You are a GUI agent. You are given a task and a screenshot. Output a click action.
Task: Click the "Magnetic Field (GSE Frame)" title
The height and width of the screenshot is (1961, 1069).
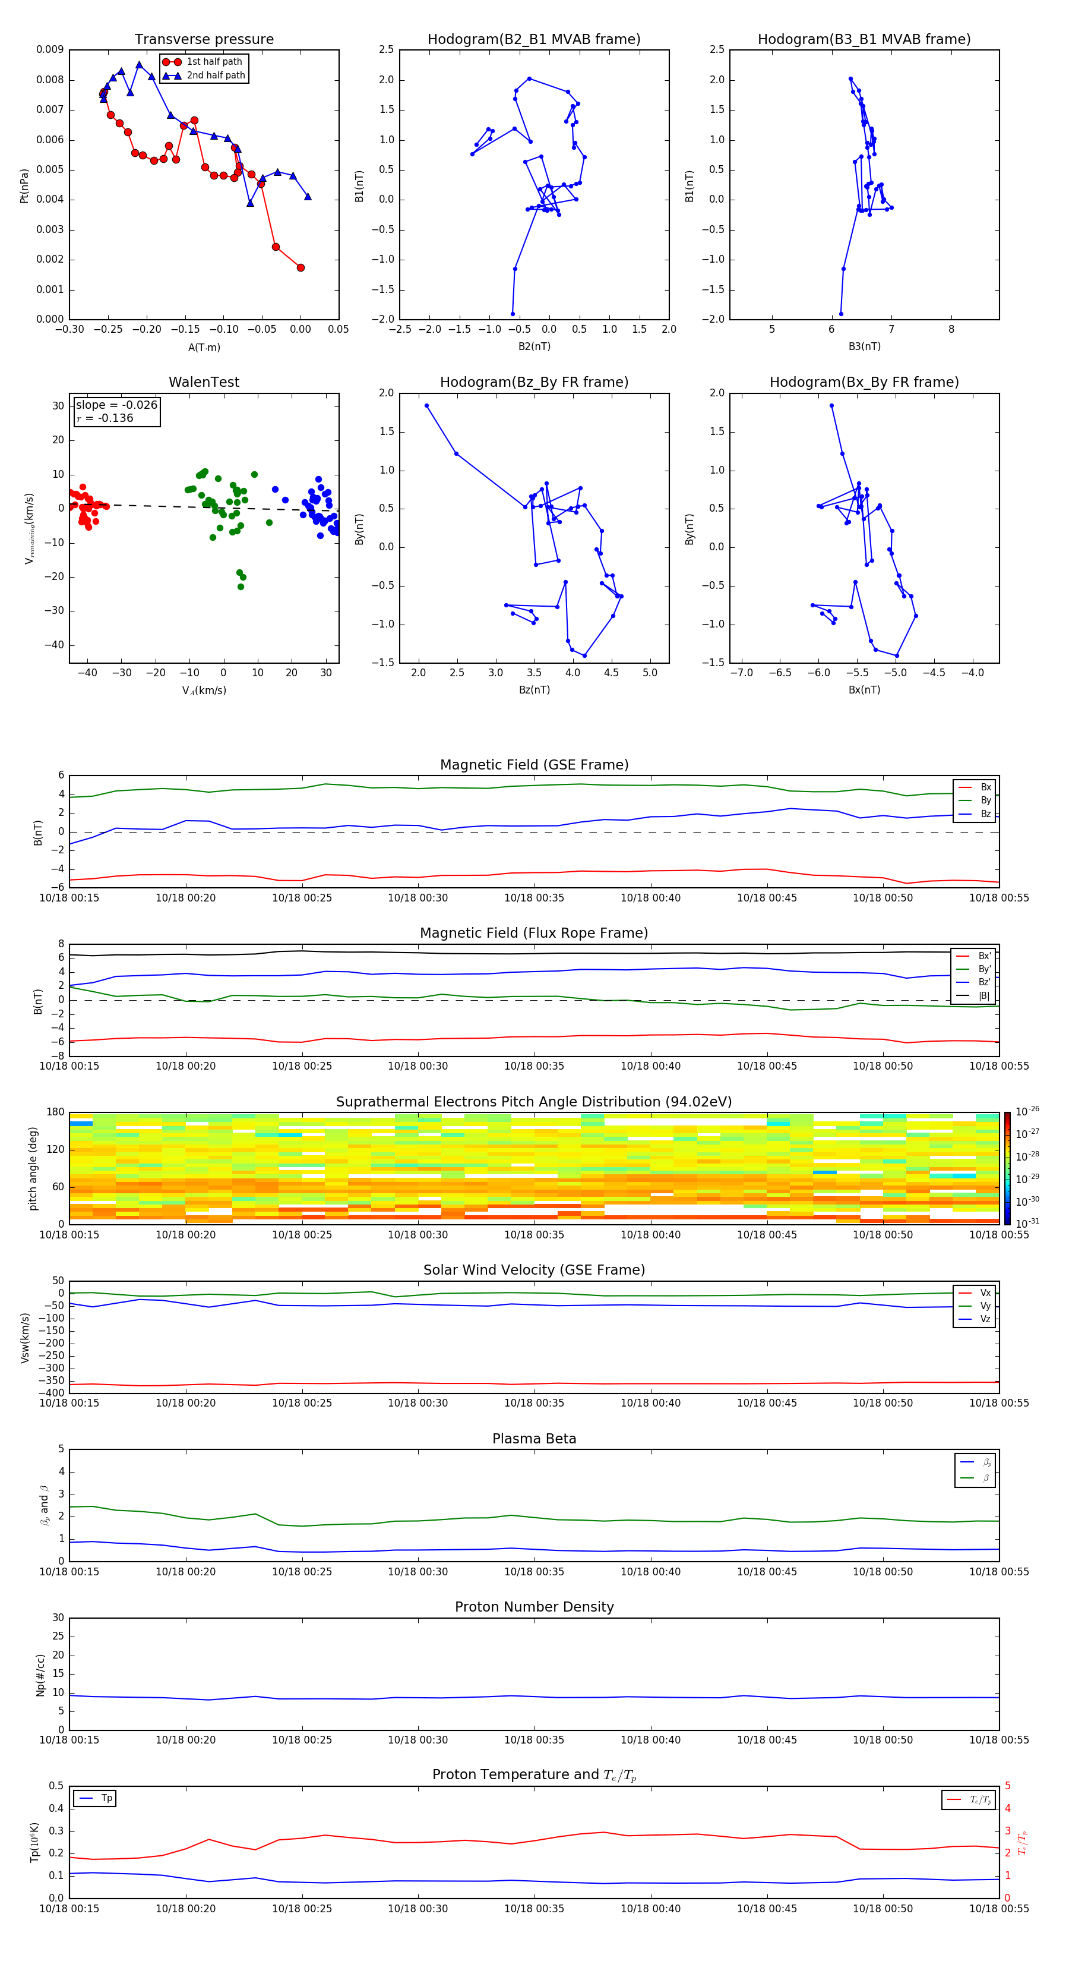pos(534,765)
